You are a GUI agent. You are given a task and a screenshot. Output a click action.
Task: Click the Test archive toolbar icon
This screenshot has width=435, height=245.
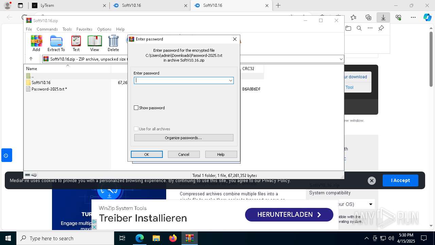[76, 43]
